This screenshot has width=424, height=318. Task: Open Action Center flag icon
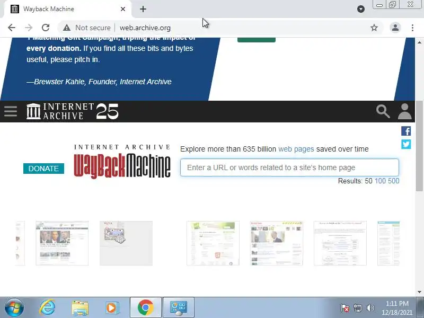tap(345, 308)
